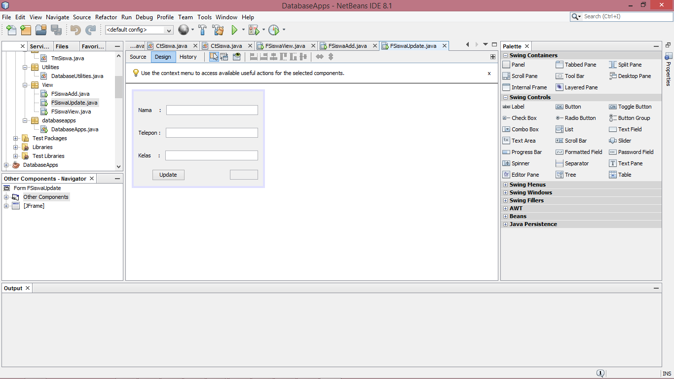Pick the Scroll Pane palette component
Image resolution: width=674 pixels, height=379 pixels.
click(x=520, y=76)
